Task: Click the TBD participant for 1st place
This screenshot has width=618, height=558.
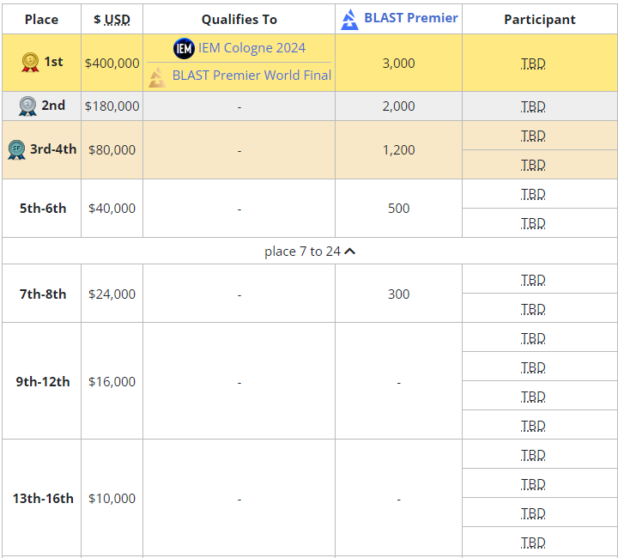Action: point(533,64)
